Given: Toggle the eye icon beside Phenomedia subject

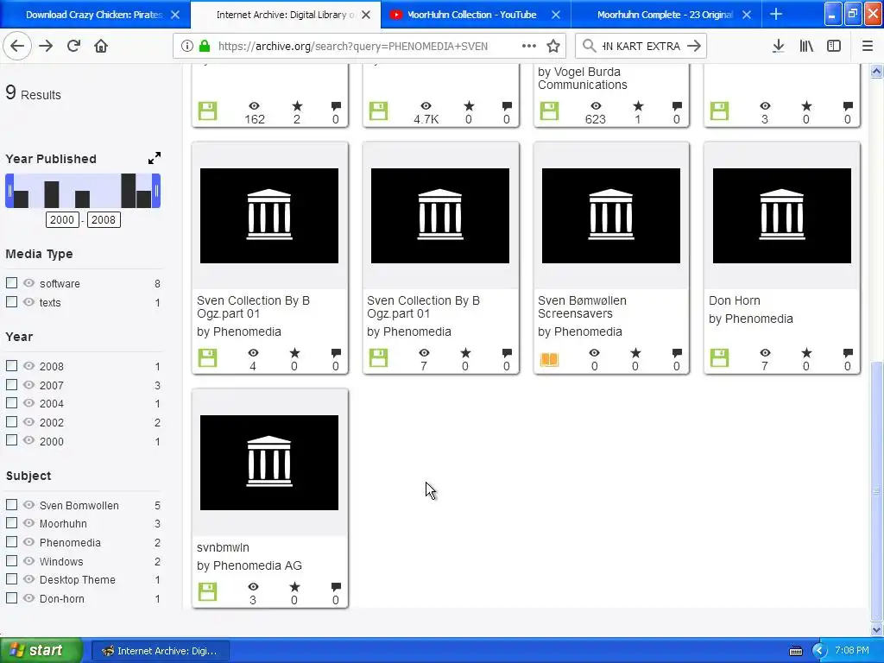Looking at the screenshot, I should click(x=28, y=542).
